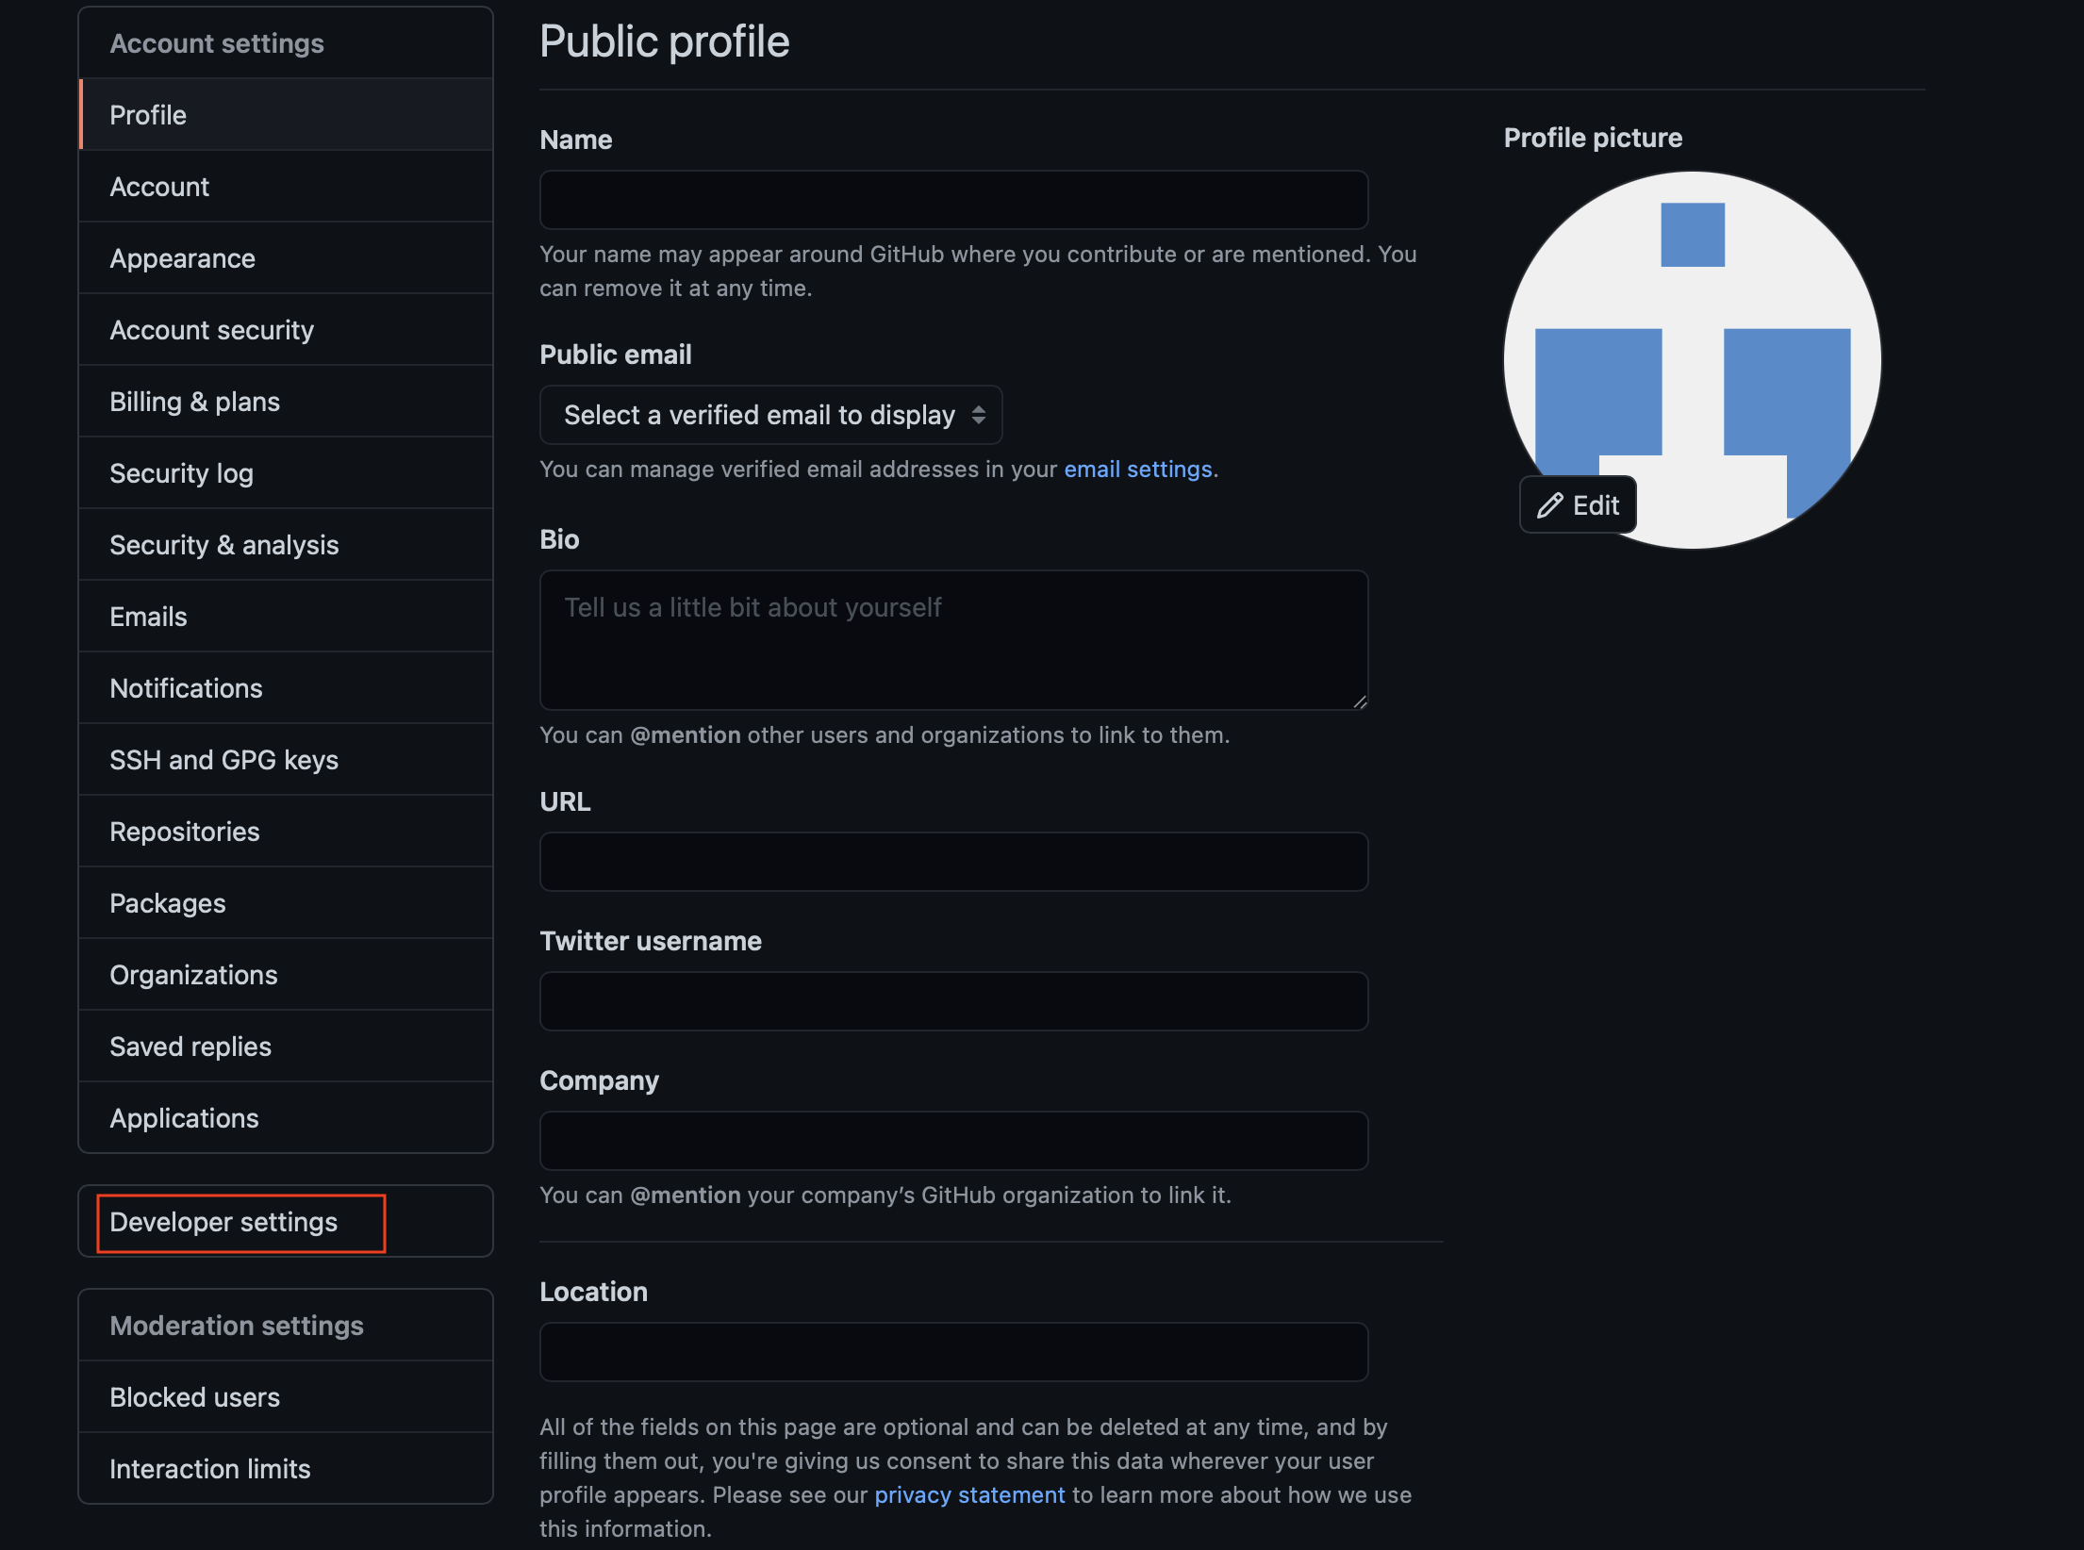
Task: Expand the public email dropdown menu
Action: [770, 414]
